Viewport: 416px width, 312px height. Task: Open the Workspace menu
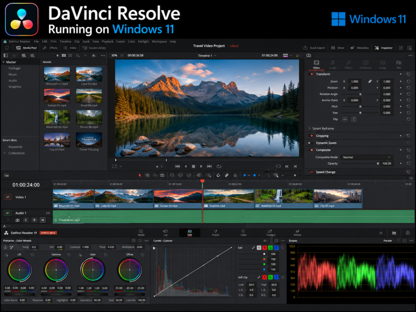pyautogui.click(x=159, y=41)
